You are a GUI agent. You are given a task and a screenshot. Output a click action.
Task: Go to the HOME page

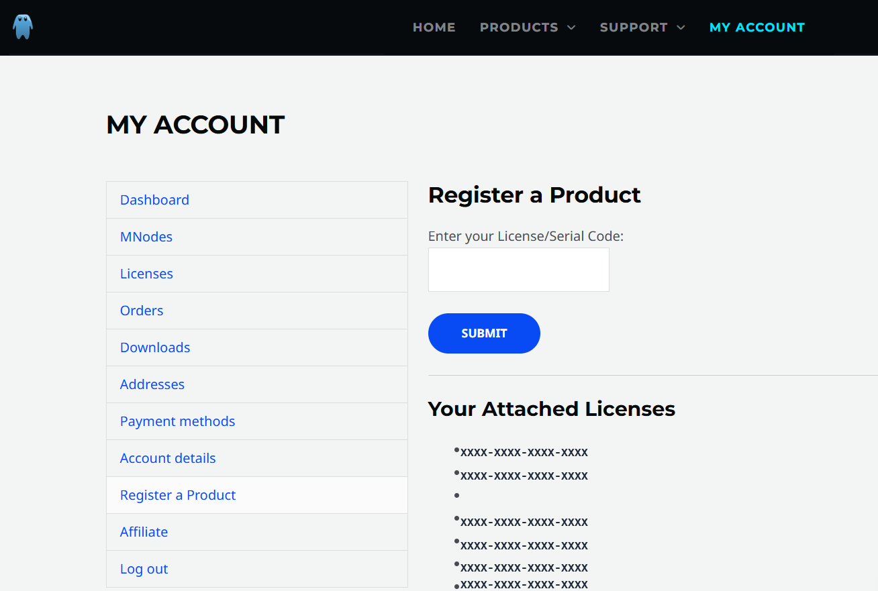pyautogui.click(x=434, y=28)
